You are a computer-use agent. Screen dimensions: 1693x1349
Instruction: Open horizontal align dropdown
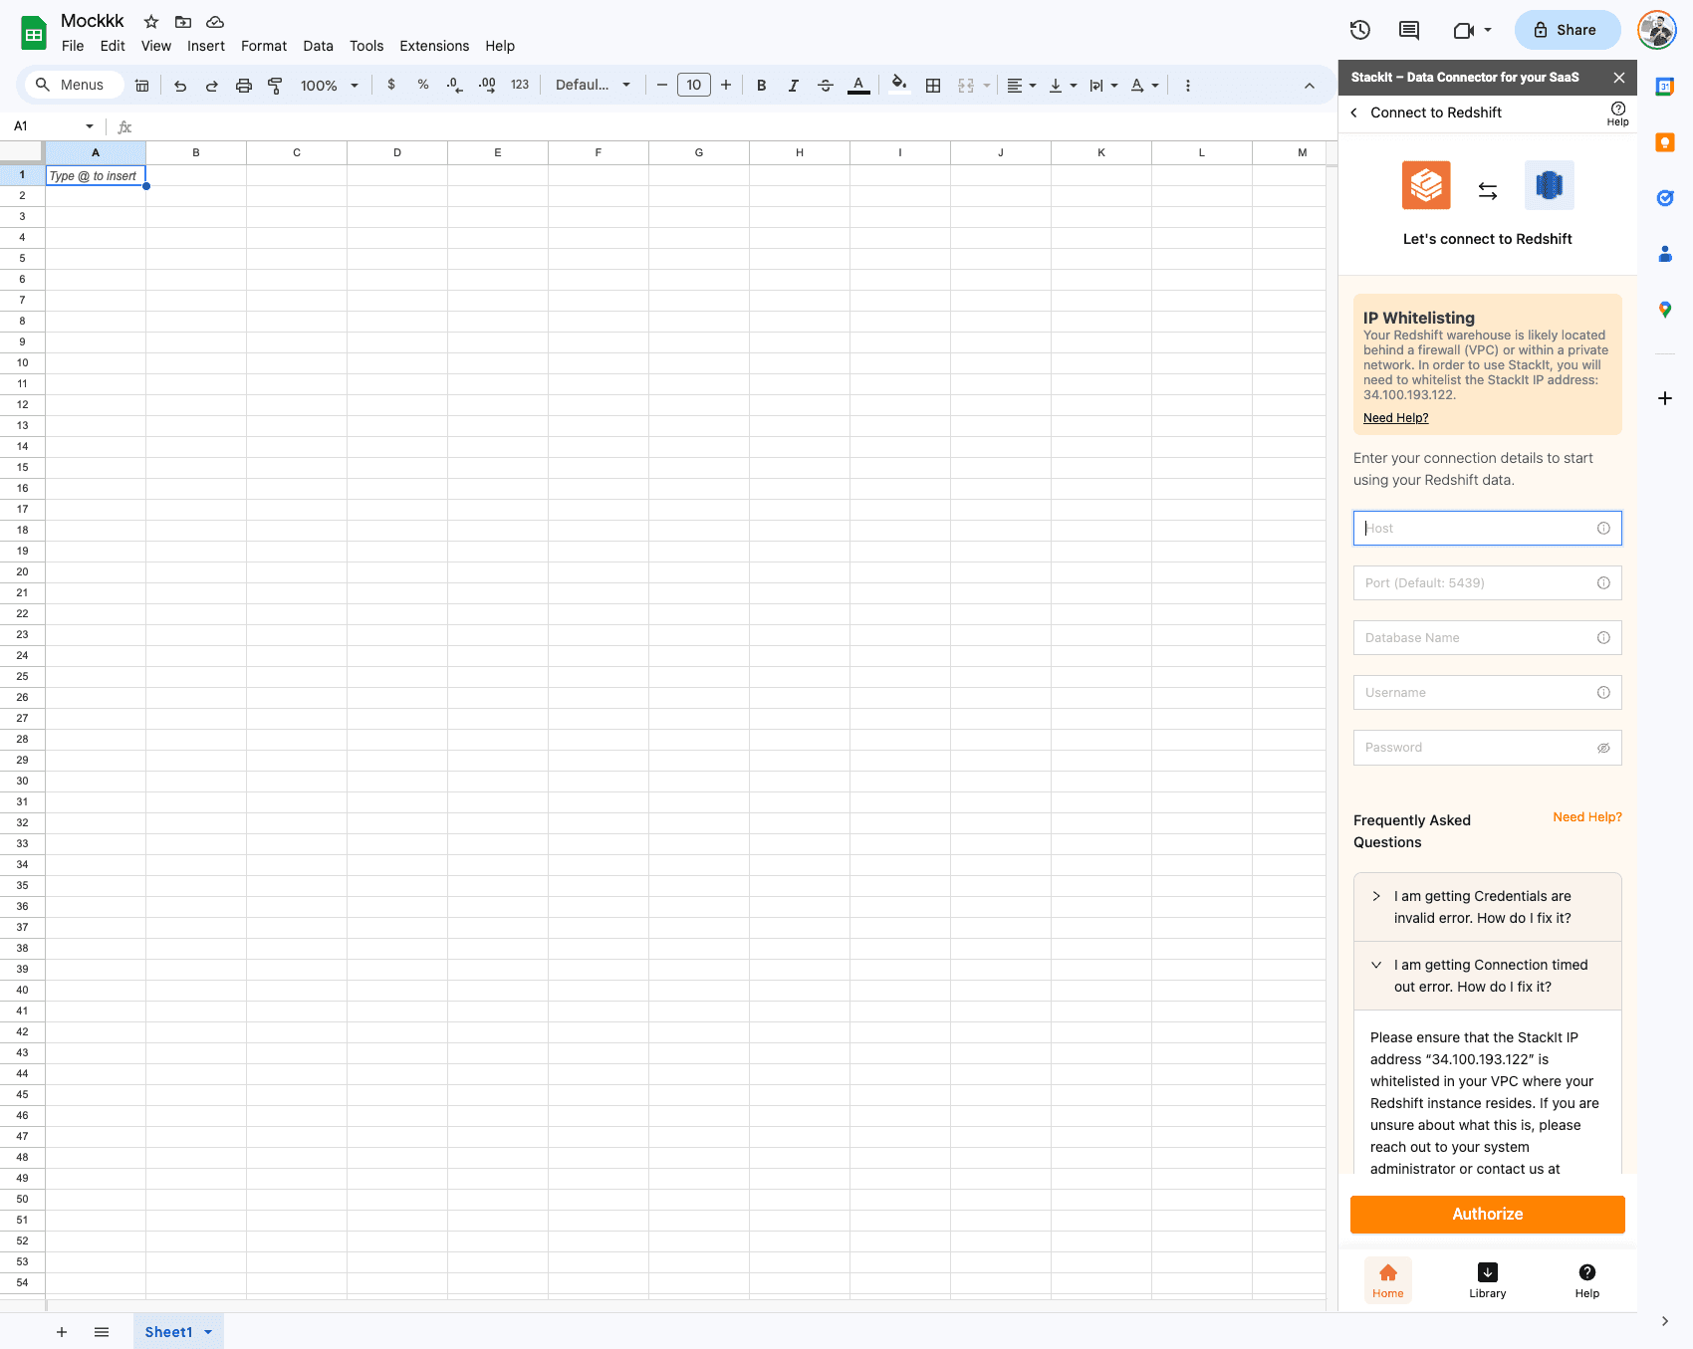coord(1022,86)
